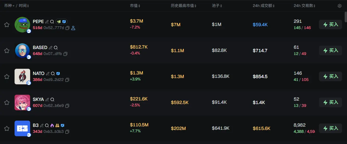The width and height of the screenshot is (347, 144).
Task: Add B3 to favorites star
Action: (x=7, y=128)
